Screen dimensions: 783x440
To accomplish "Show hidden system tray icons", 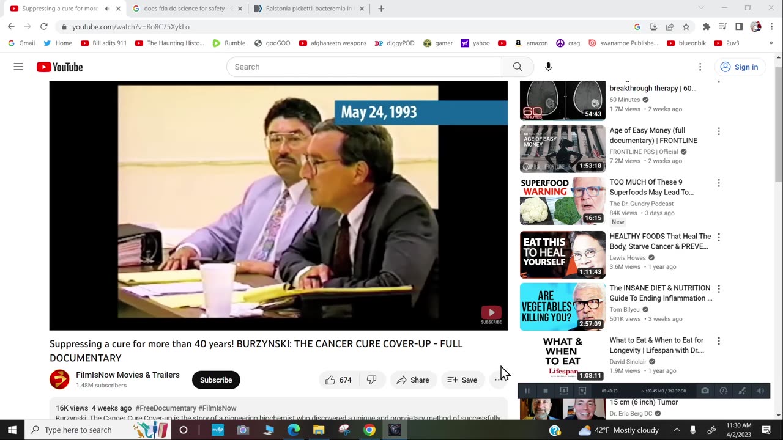I will click(x=677, y=430).
